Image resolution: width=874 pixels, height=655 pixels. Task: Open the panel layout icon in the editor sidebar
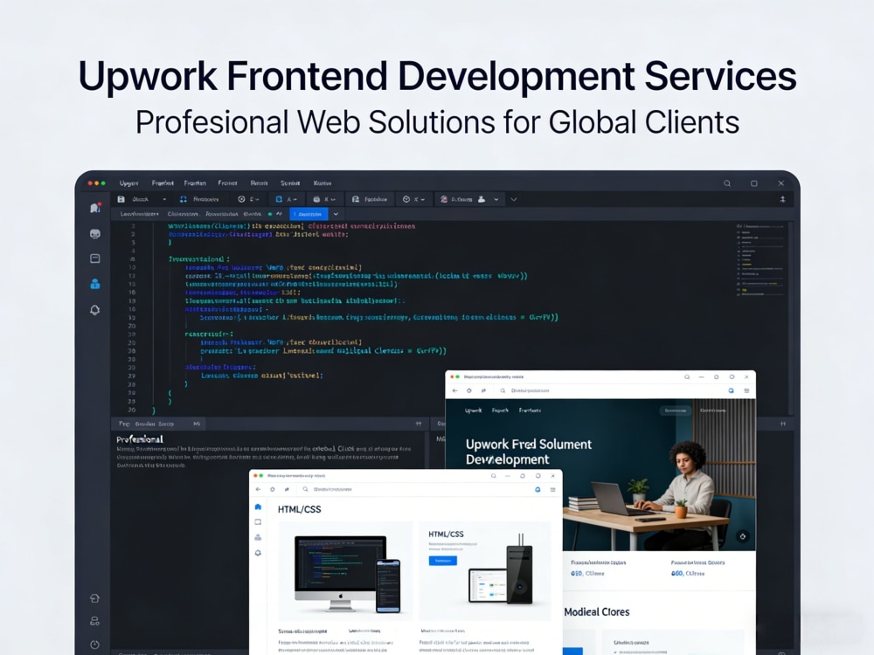pyautogui.click(x=94, y=259)
